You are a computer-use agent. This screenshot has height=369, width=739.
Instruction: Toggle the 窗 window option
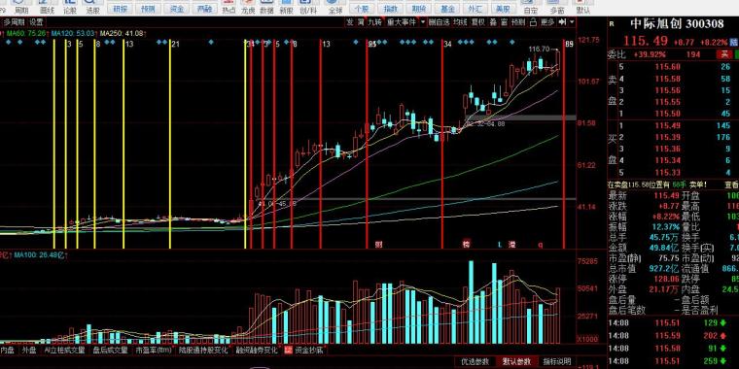[505, 21]
